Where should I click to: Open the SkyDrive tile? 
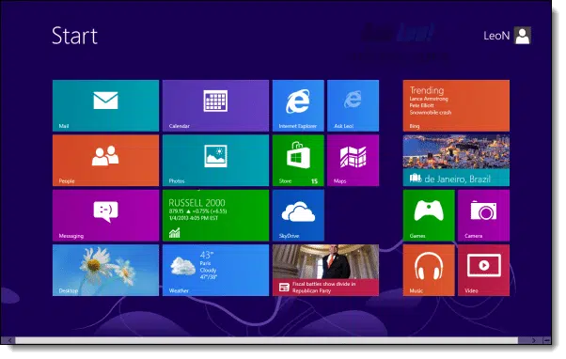pyautogui.click(x=298, y=215)
